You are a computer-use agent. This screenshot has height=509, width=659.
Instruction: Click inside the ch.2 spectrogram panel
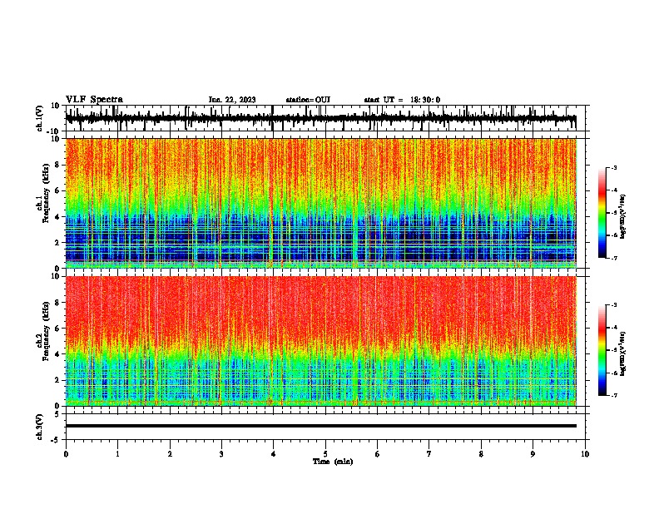click(320, 341)
